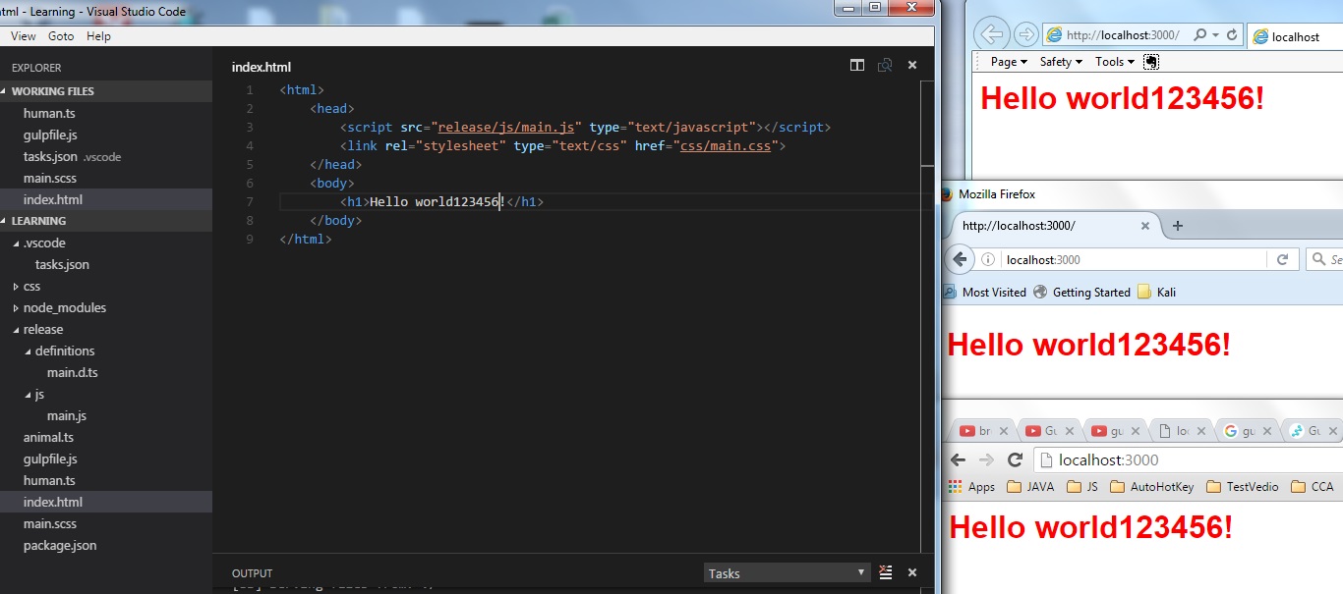Go back in Internet Explorer

pos(992,34)
